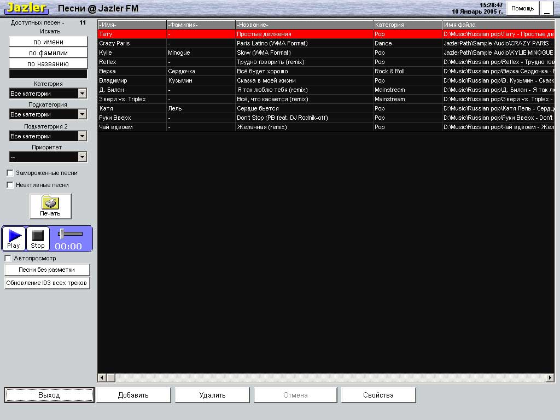Viewport: 560px width, 420px height.
Task: Click the Rock & Roll category cell
Action: 407,71
